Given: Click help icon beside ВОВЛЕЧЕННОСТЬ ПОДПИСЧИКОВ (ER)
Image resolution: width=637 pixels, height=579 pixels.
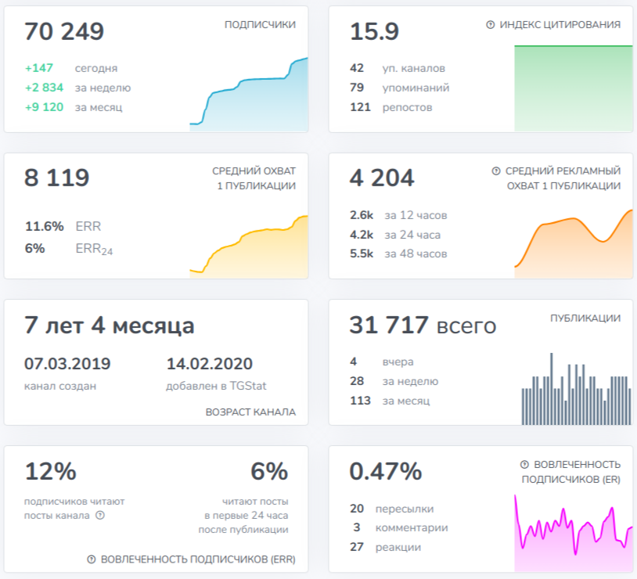Looking at the screenshot, I should click(x=524, y=465).
